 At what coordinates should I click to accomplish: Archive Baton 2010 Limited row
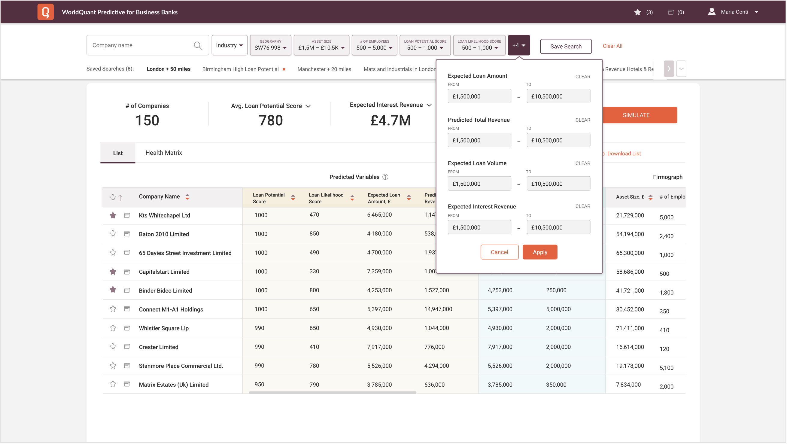pos(127,234)
